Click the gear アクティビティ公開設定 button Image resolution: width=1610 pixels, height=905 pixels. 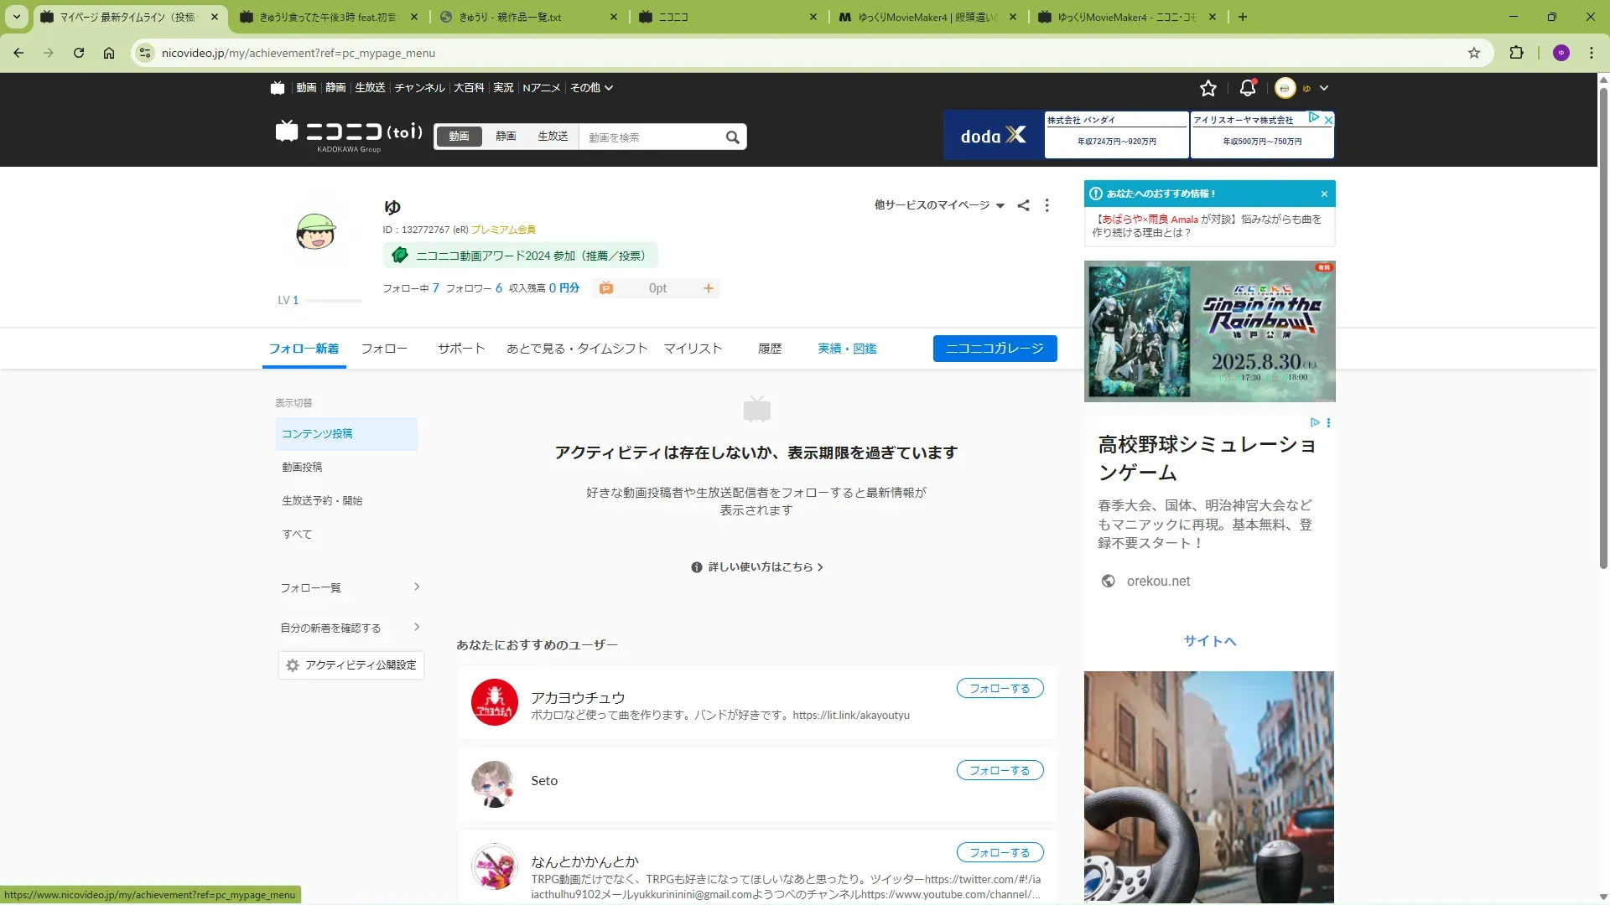pyautogui.click(x=351, y=665)
